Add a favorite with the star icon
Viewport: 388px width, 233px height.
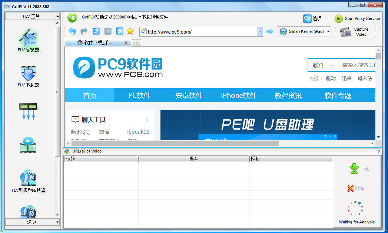[x=130, y=31]
